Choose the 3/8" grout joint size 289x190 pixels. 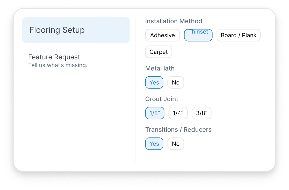tap(201, 113)
